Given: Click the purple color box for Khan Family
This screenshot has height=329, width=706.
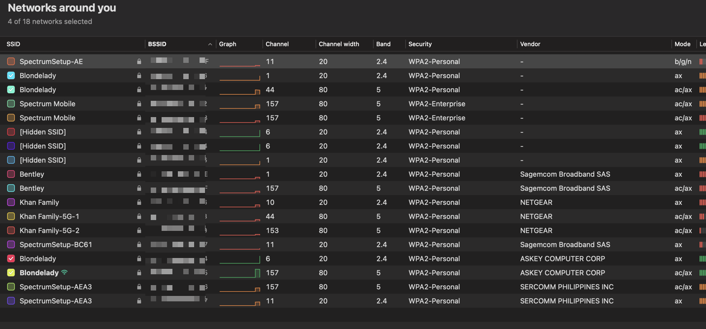Looking at the screenshot, I should (x=11, y=202).
